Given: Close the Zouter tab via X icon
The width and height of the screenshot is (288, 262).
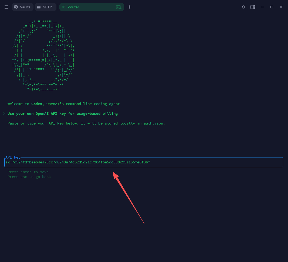Looking at the screenshot, I should 63,7.
